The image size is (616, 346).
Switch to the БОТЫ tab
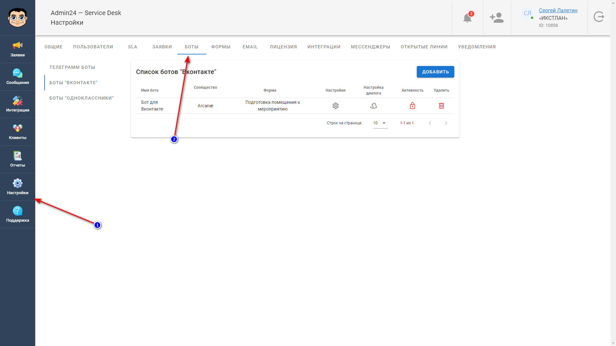(x=192, y=47)
